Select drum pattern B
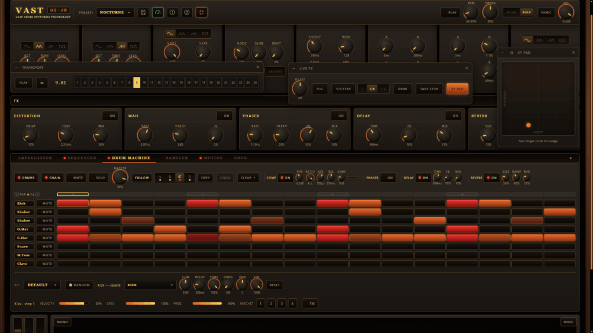The image size is (593, 333). click(170, 177)
